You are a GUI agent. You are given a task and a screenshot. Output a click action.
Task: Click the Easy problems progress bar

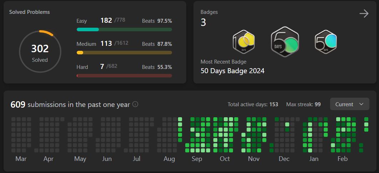tap(124, 29)
